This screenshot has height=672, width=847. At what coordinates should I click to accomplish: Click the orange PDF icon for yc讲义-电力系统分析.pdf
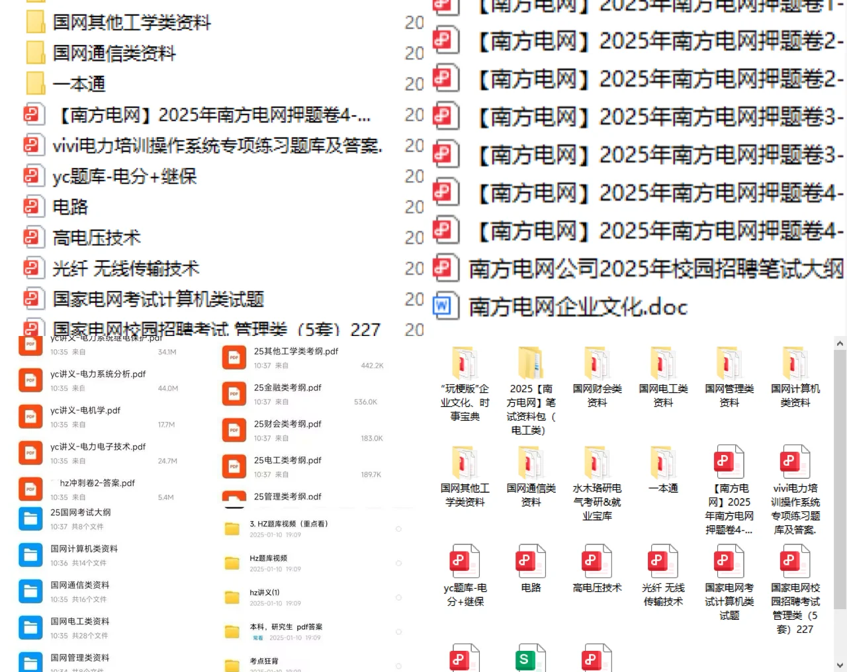point(30,380)
